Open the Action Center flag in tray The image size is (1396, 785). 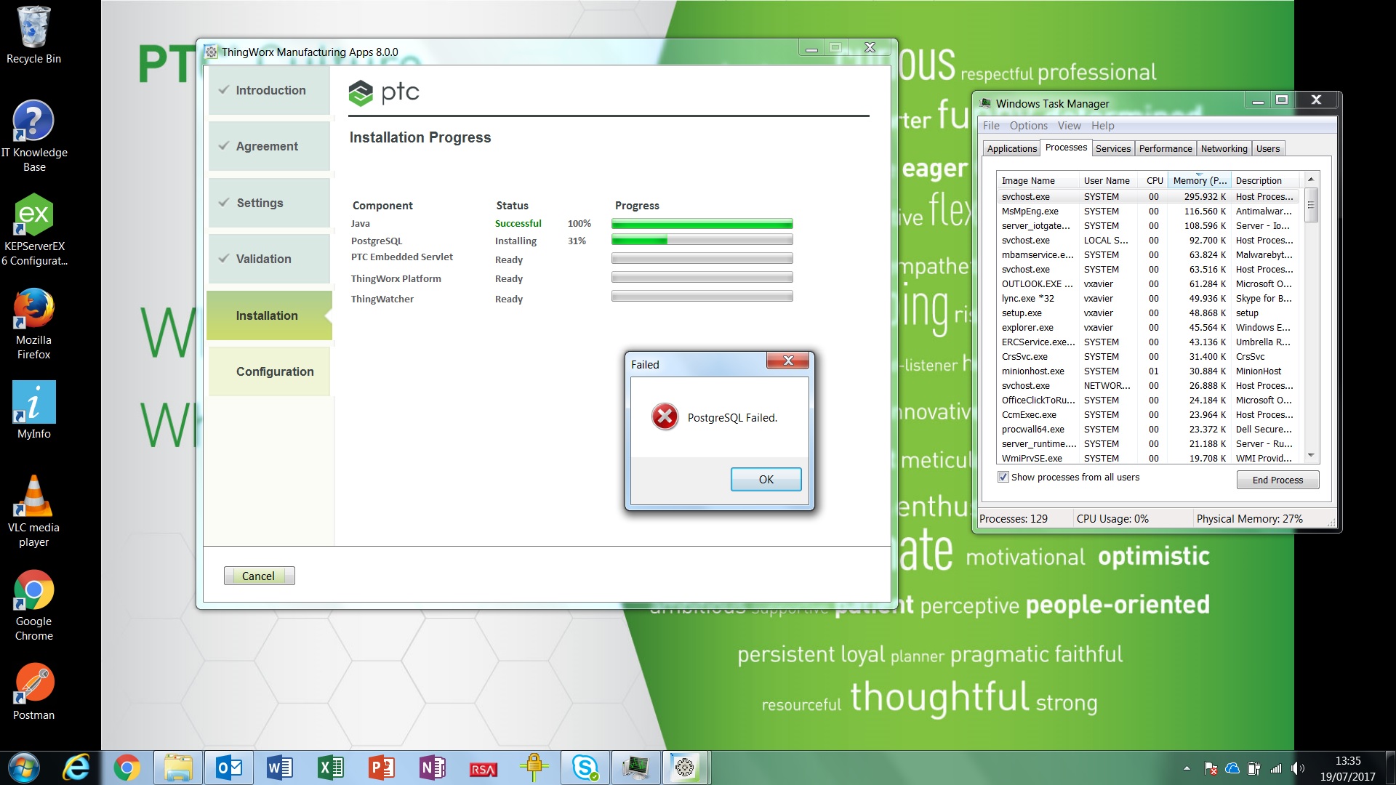click(1211, 768)
